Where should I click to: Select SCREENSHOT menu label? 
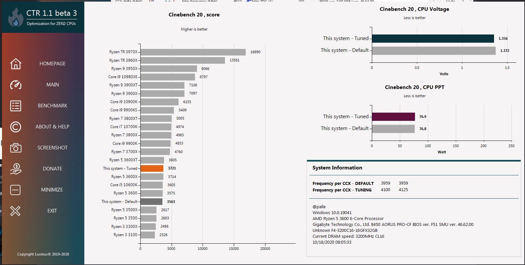52,147
